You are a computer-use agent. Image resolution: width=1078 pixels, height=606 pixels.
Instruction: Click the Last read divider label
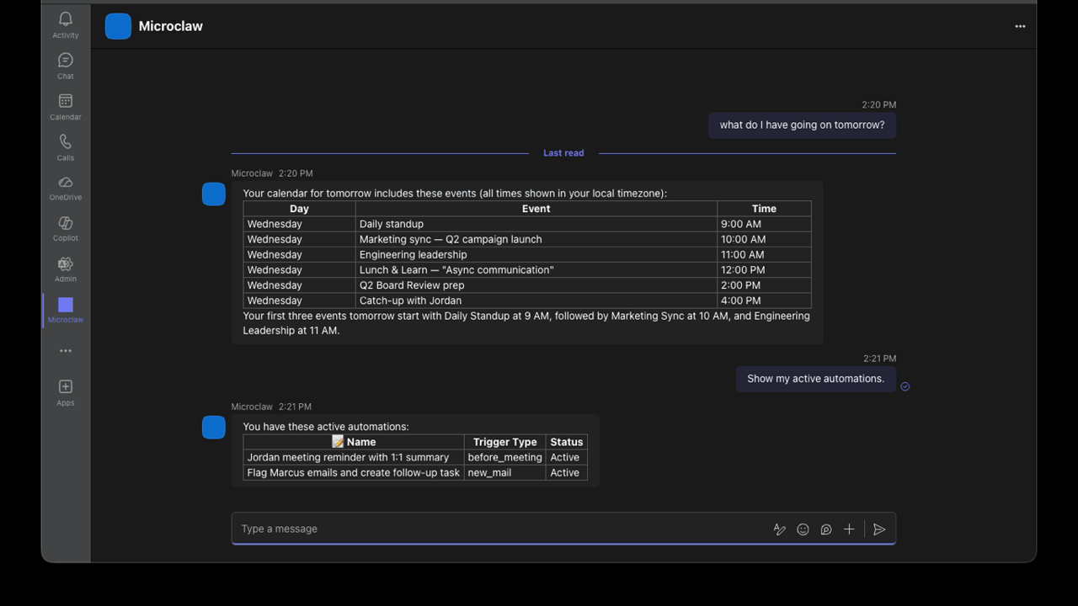click(x=563, y=153)
